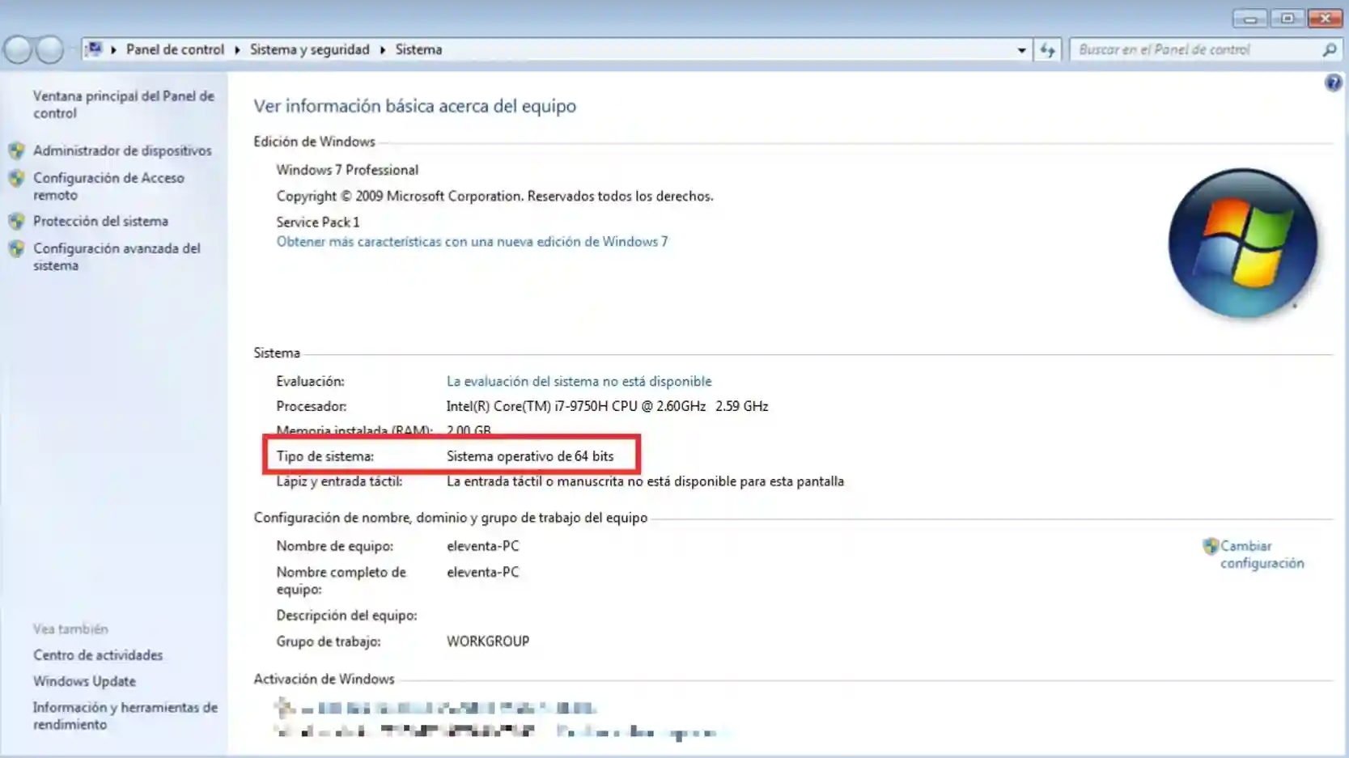Click the Back navigation arrow button
The width and height of the screenshot is (1349, 758).
click(18, 49)
